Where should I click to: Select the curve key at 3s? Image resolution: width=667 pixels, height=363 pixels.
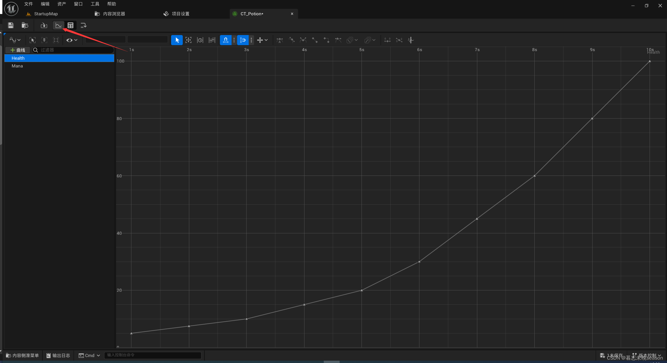coord(247,319)
